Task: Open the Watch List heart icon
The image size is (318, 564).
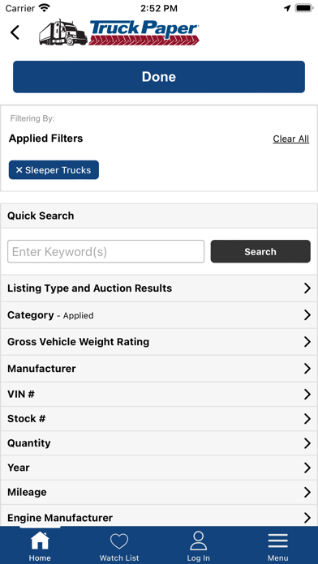Action: pyautogui.click(x=119, y=541)
